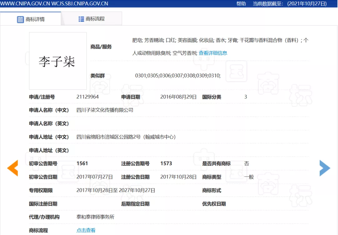Click agency name 泰和泰律师事务所

(x=96, y=217)
